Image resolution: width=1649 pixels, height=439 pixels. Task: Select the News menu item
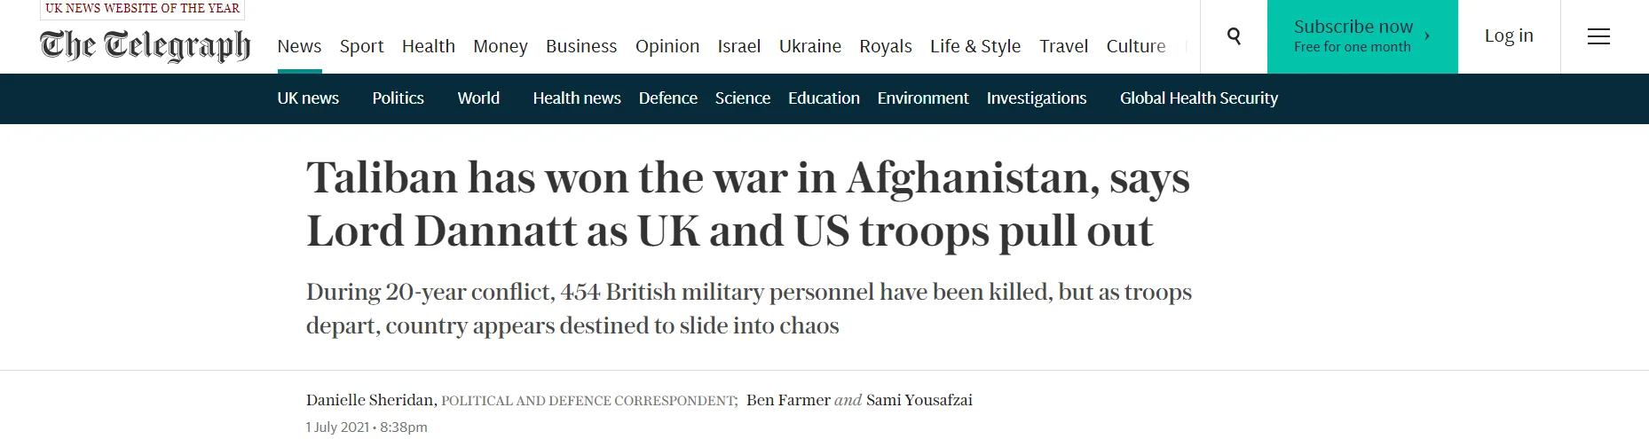point(299,46)
